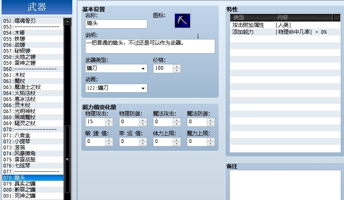Select the 攻击附加属性 [人类] trait row
The width and height of the screenshot is (344, 200).
click(x=285, y=25)
